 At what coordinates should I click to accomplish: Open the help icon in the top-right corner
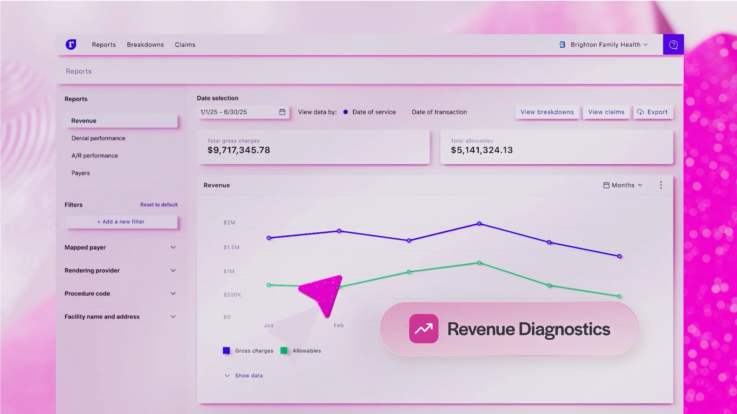pyautogui.click(x=673, y=45)
